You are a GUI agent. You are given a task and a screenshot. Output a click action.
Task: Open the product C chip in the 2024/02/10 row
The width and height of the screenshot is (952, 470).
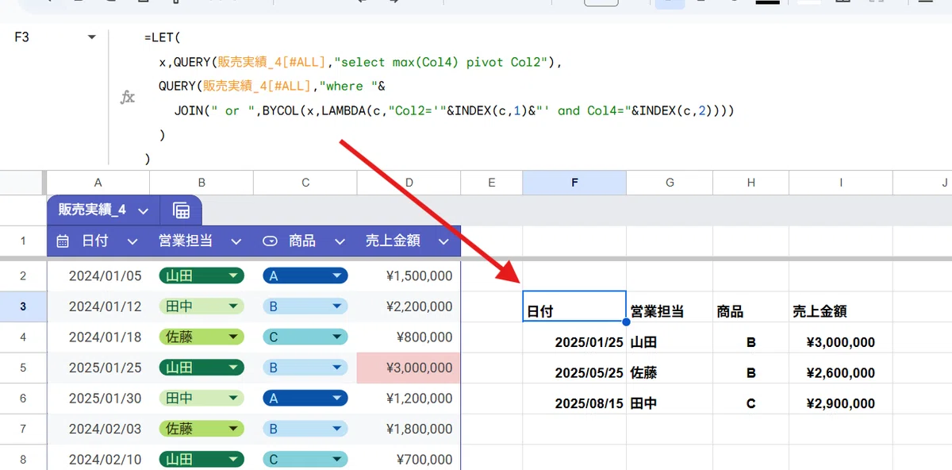[305, 459]
